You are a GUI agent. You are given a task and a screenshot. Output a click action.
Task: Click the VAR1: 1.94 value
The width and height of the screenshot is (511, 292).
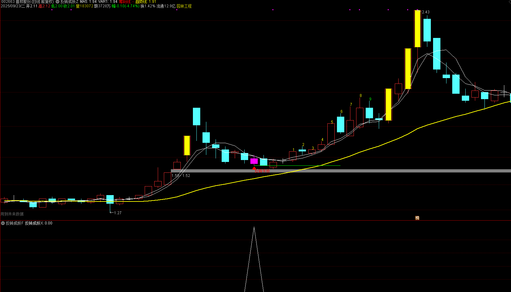[x=108, y=2]
